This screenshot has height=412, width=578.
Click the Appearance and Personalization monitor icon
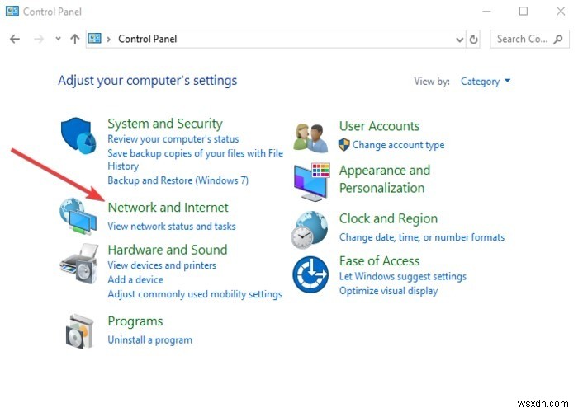[x=312, y=182]
